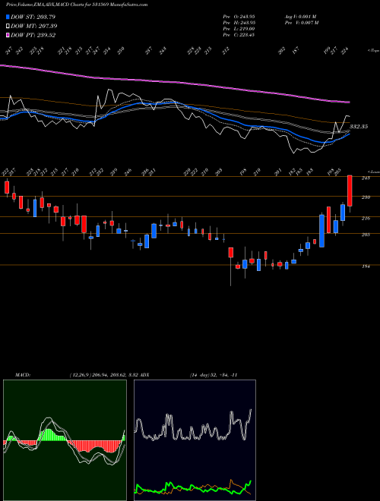Click the 205 price level label

[366, 235]
